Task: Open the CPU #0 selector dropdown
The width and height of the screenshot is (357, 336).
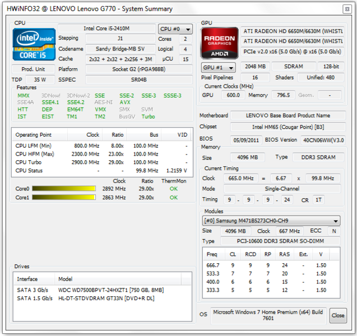Action: click(x=175, y=29)
